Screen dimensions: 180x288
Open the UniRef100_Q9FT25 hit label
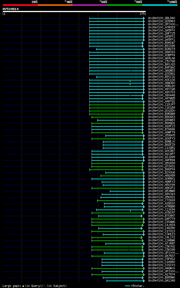click(162, 34)
